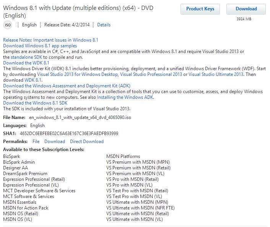
Task: Click VS Pro with MSDN (Retail) entry
Action: click(132, 179)
